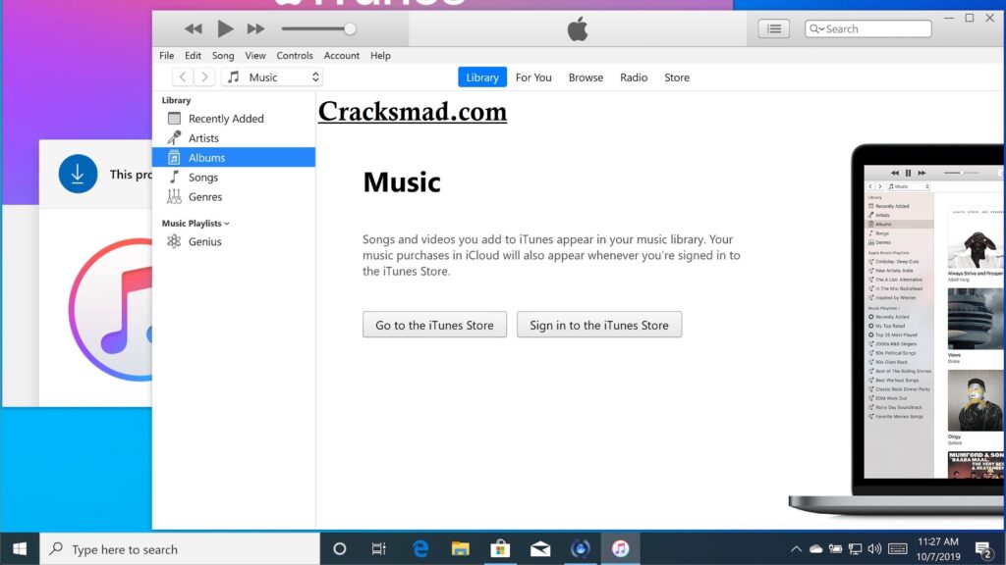This screenshot has height=565, width=1006.
Task: Click the taskbar search box
Action: tap(180, 549)
